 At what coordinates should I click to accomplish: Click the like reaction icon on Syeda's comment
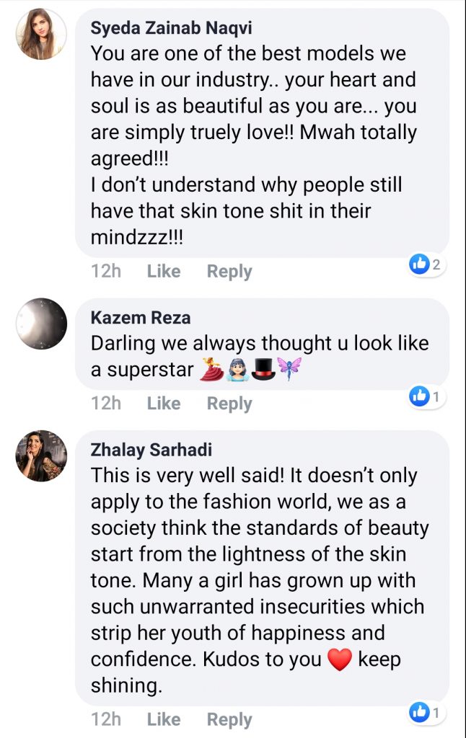[419, 264]
